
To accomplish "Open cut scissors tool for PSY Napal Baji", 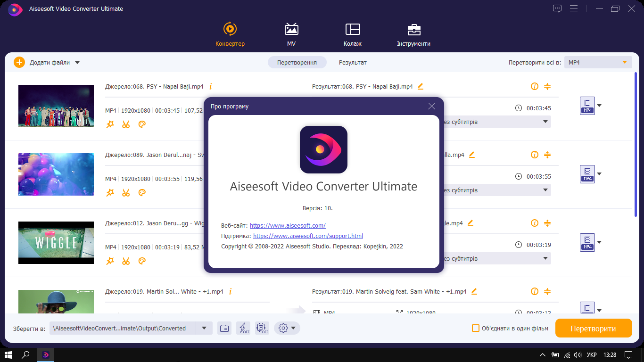I will pos(125,124).
